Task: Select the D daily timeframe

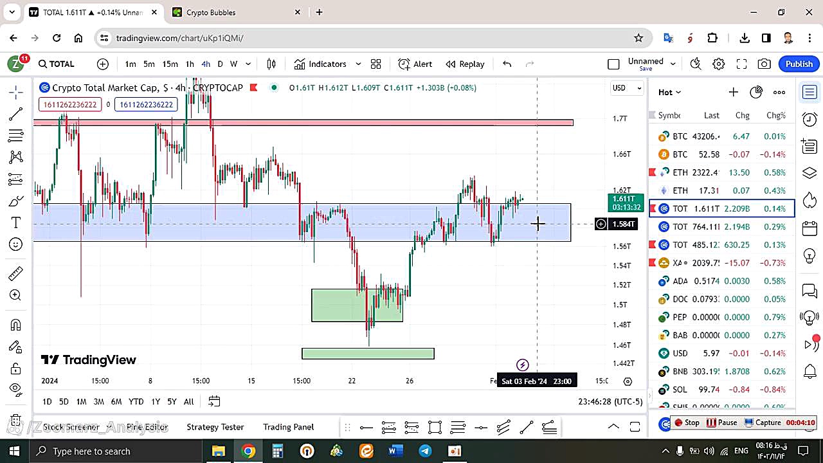Action: 220,64
